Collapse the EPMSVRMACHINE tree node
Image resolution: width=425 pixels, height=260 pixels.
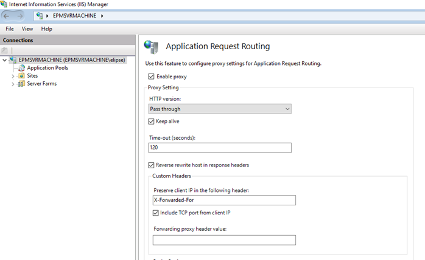click(5, 60)
